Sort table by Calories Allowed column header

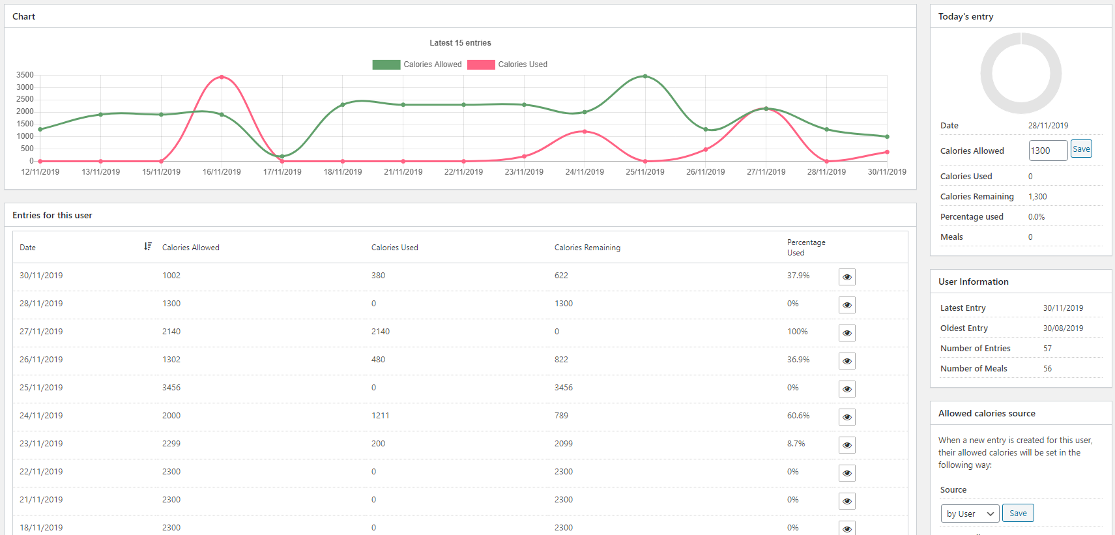(190, 248)
